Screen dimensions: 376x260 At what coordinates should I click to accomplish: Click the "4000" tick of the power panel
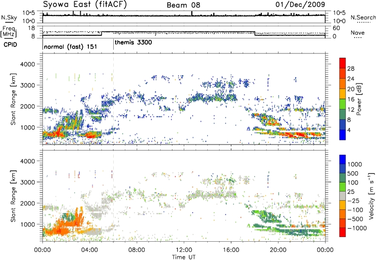[27, 64]
